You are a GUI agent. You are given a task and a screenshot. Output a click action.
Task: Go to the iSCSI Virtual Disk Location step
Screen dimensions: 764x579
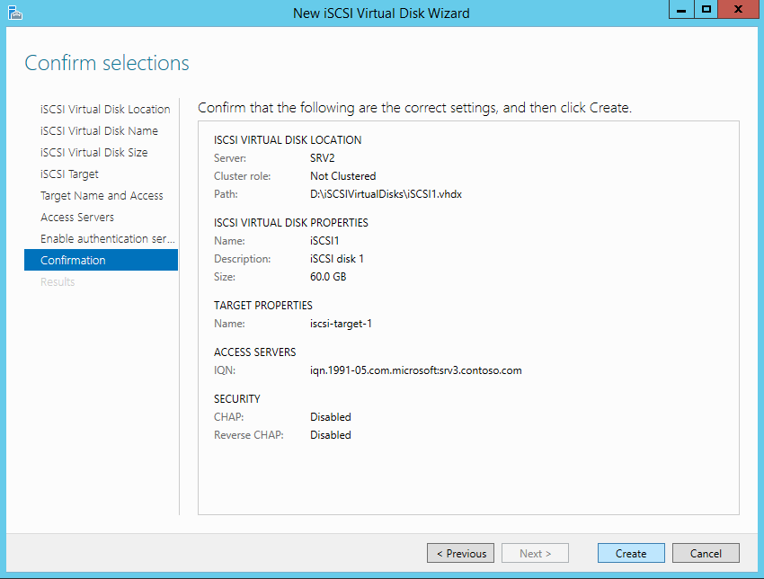coord(105,110)
